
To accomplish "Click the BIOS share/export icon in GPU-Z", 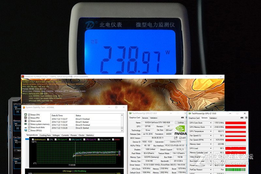I will point(176,138).
